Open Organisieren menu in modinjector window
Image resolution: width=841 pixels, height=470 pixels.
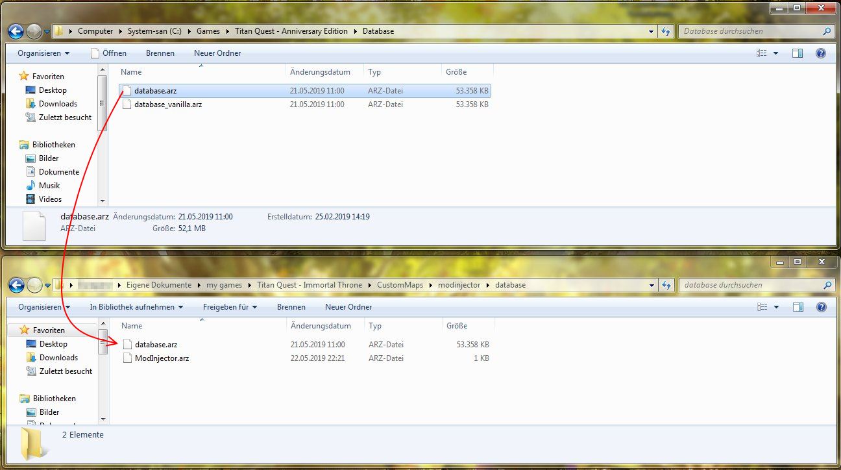(44, 307)
